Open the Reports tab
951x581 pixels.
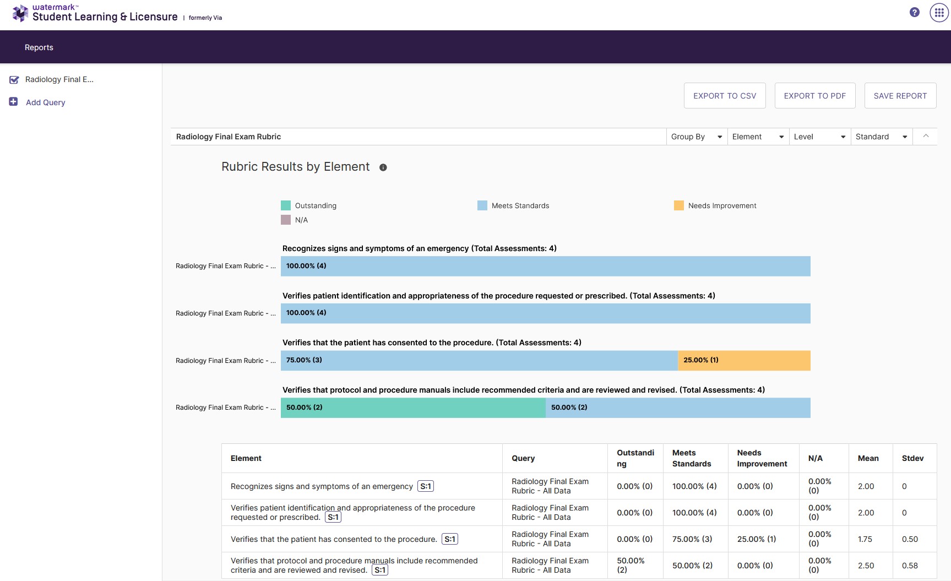39,47
